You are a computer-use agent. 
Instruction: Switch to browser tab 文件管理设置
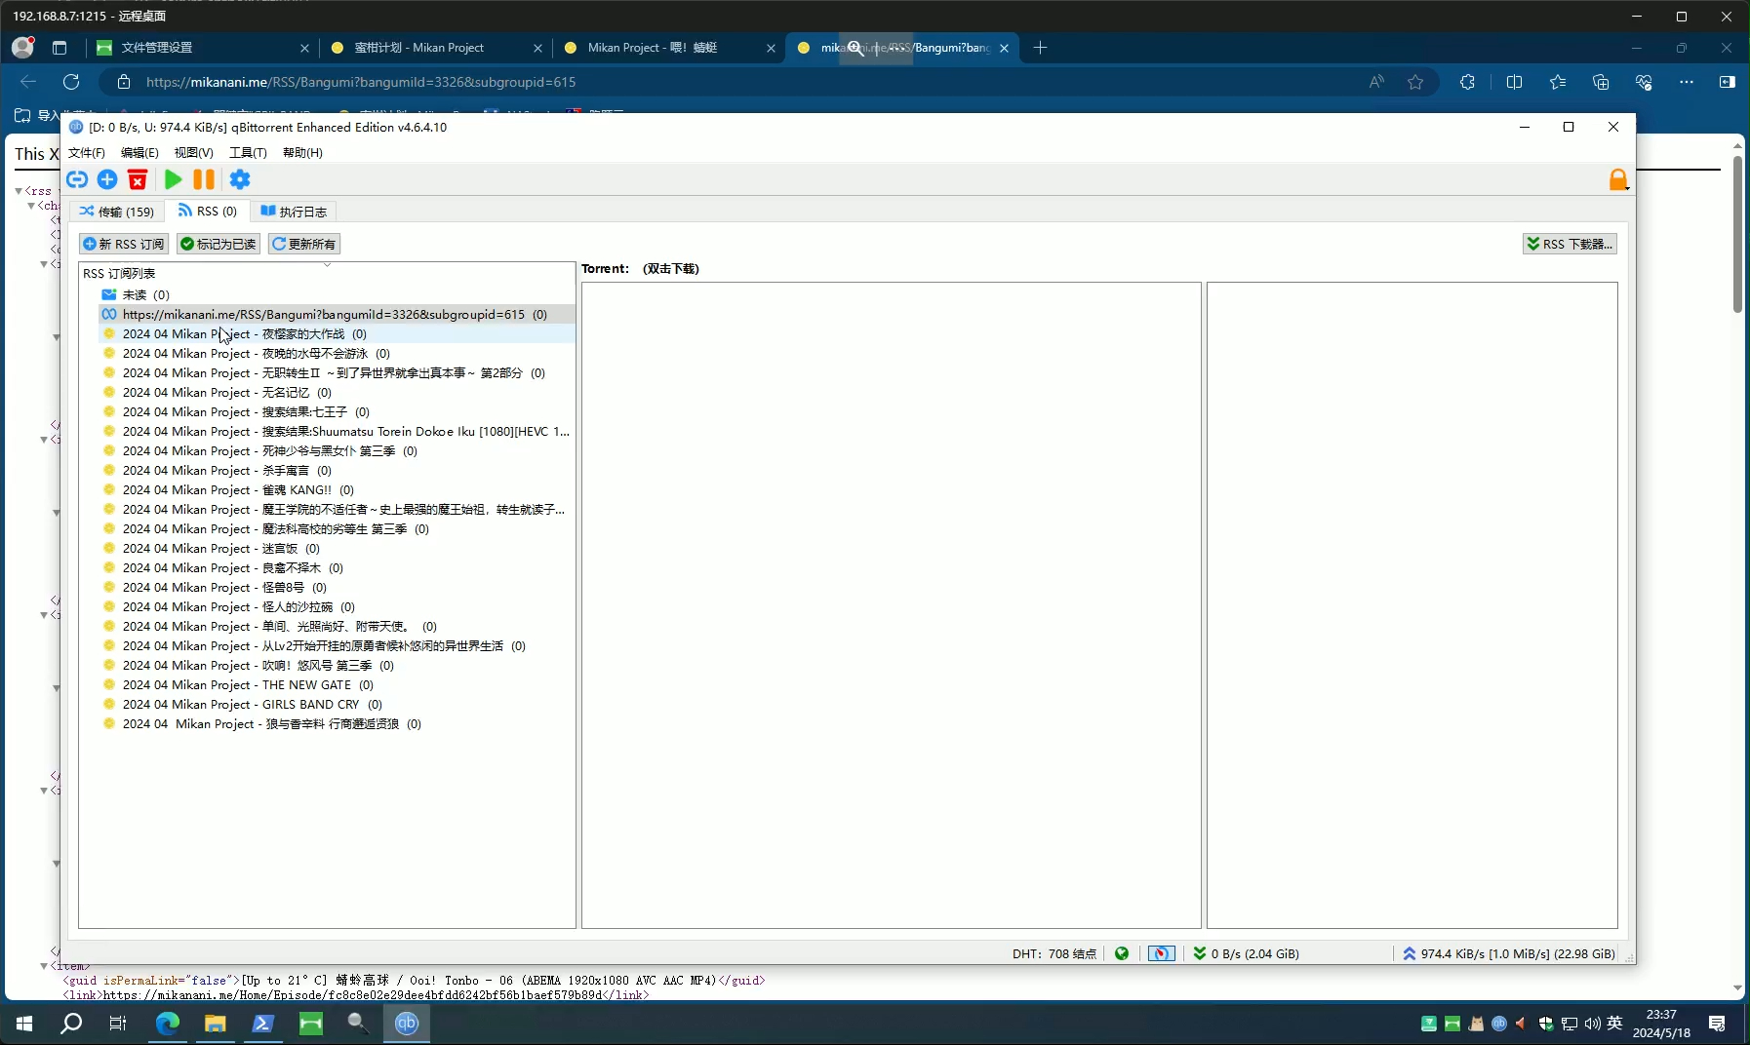pos(203,48)
